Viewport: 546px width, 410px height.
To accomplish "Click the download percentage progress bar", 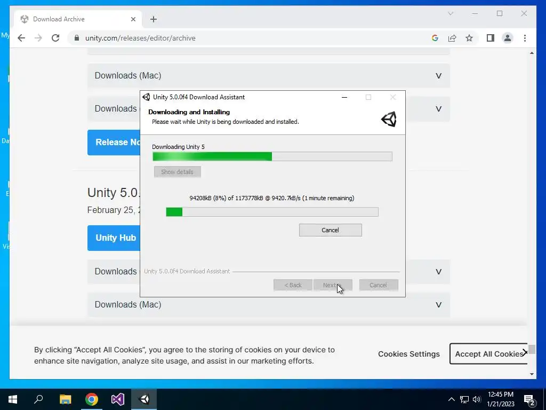I will coord(272,211).
